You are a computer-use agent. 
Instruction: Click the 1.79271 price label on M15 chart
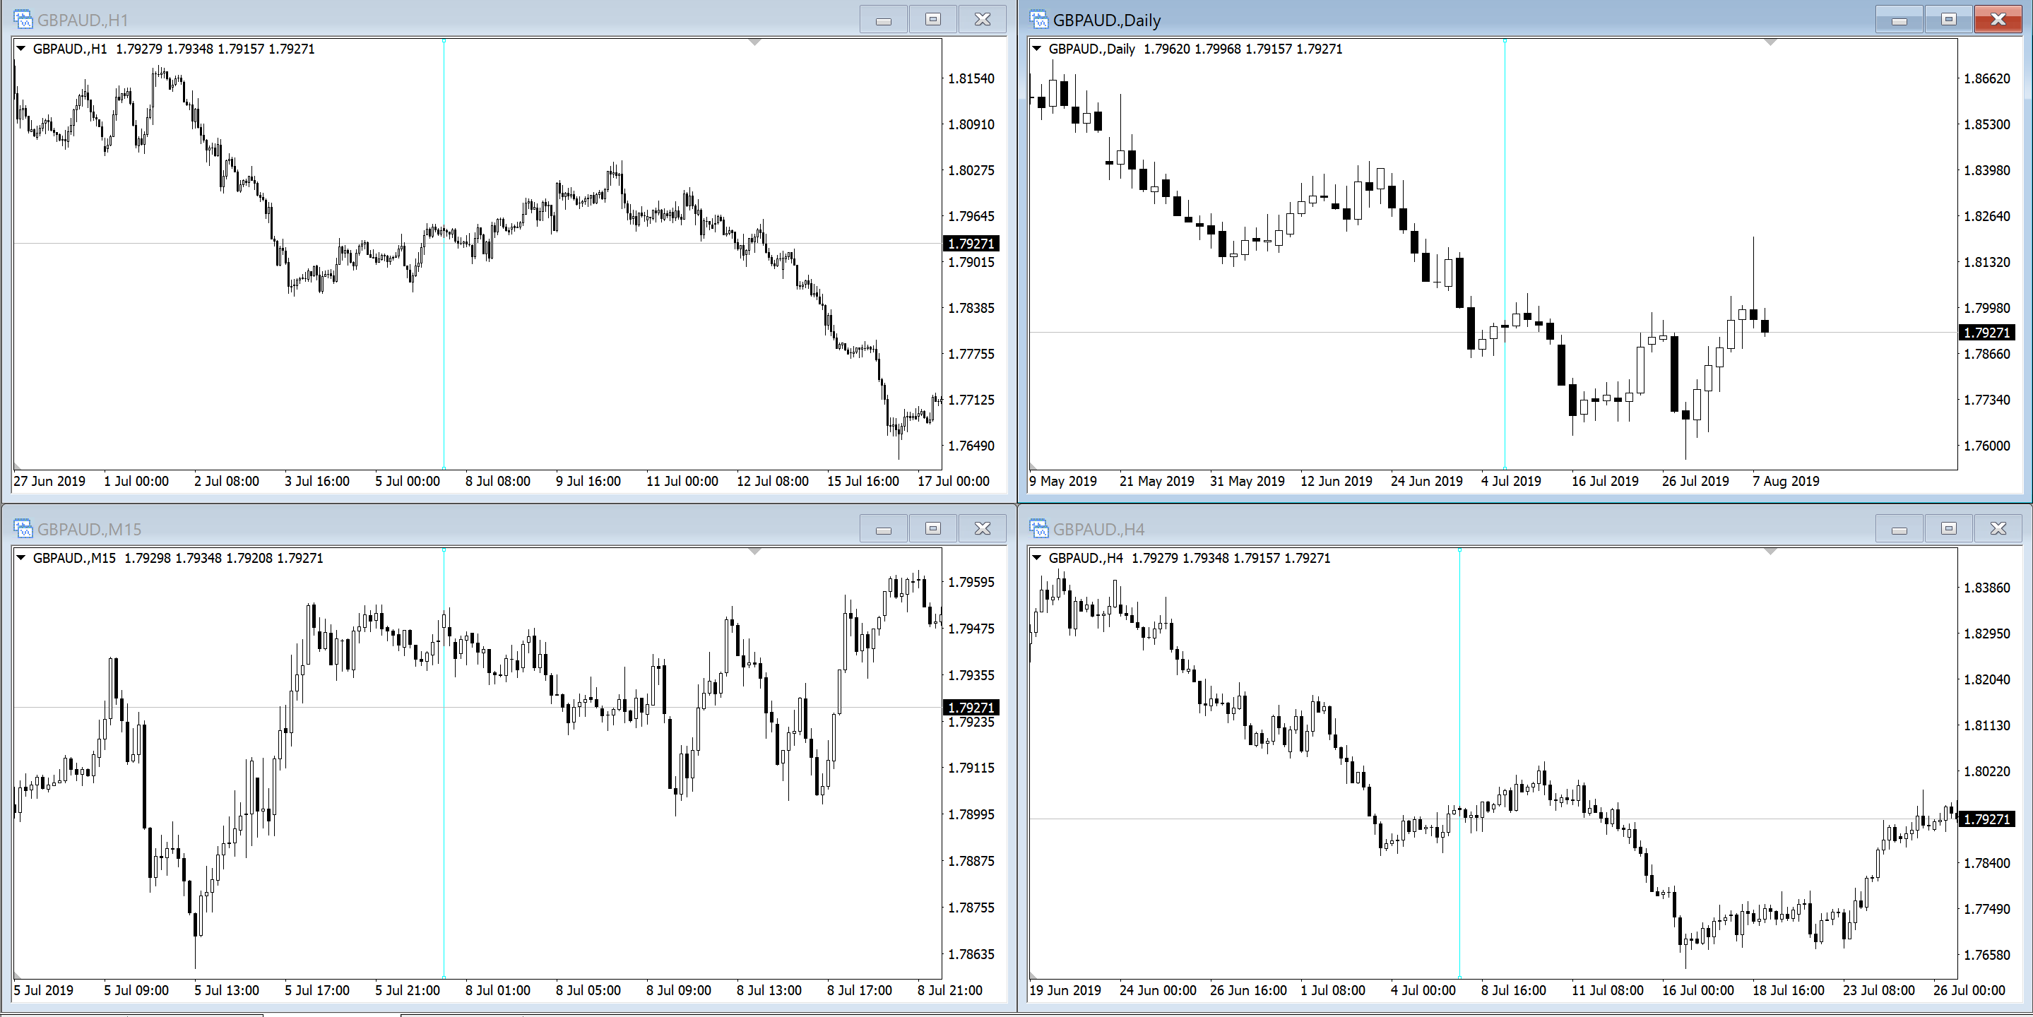click(x=971, y=708)
